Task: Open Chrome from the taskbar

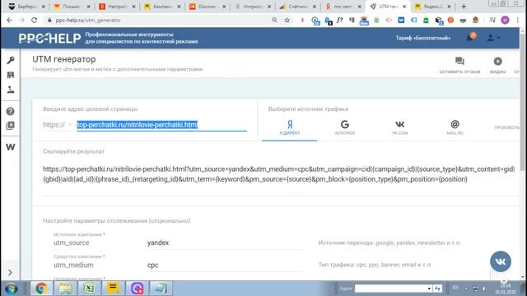Action: [41, 289]
